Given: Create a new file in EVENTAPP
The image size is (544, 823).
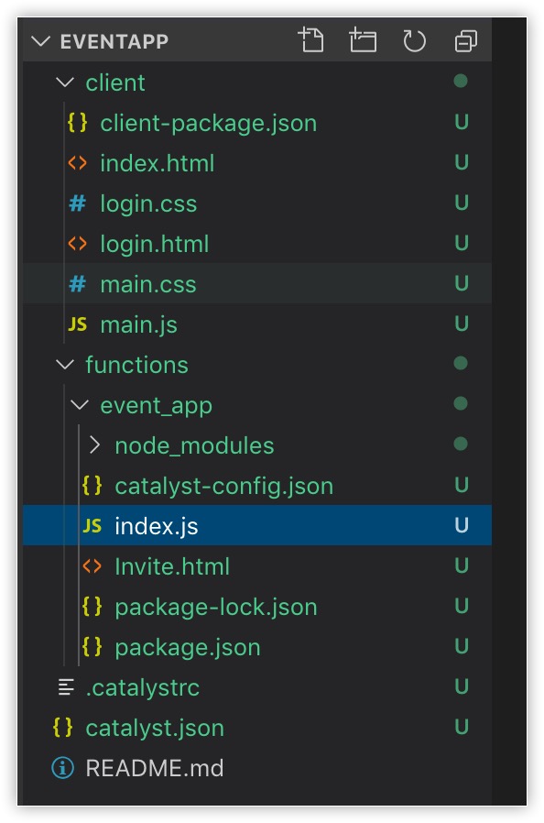Looking at the screenshot, I should [x=311, y=40].
